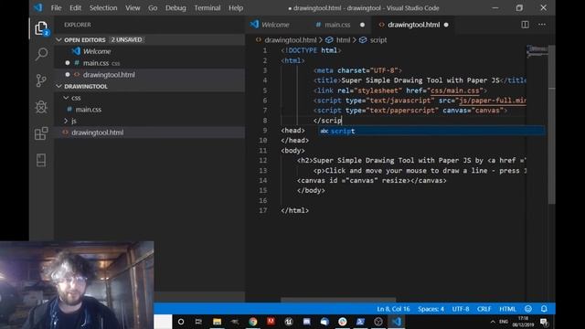Click the split editor icon

(525, 25)
